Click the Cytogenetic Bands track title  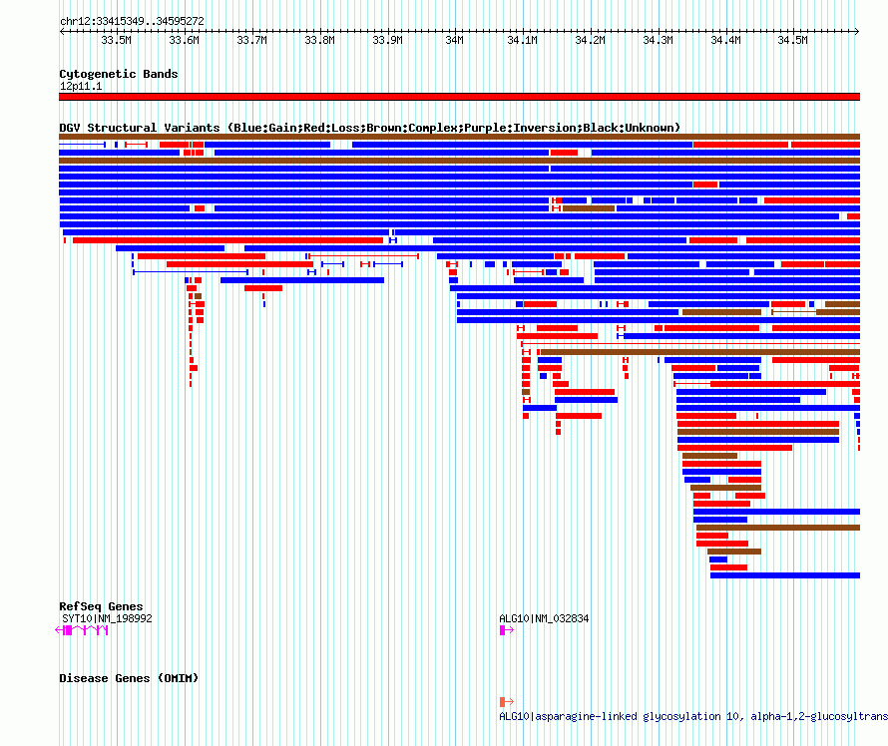tap(119, 74)
